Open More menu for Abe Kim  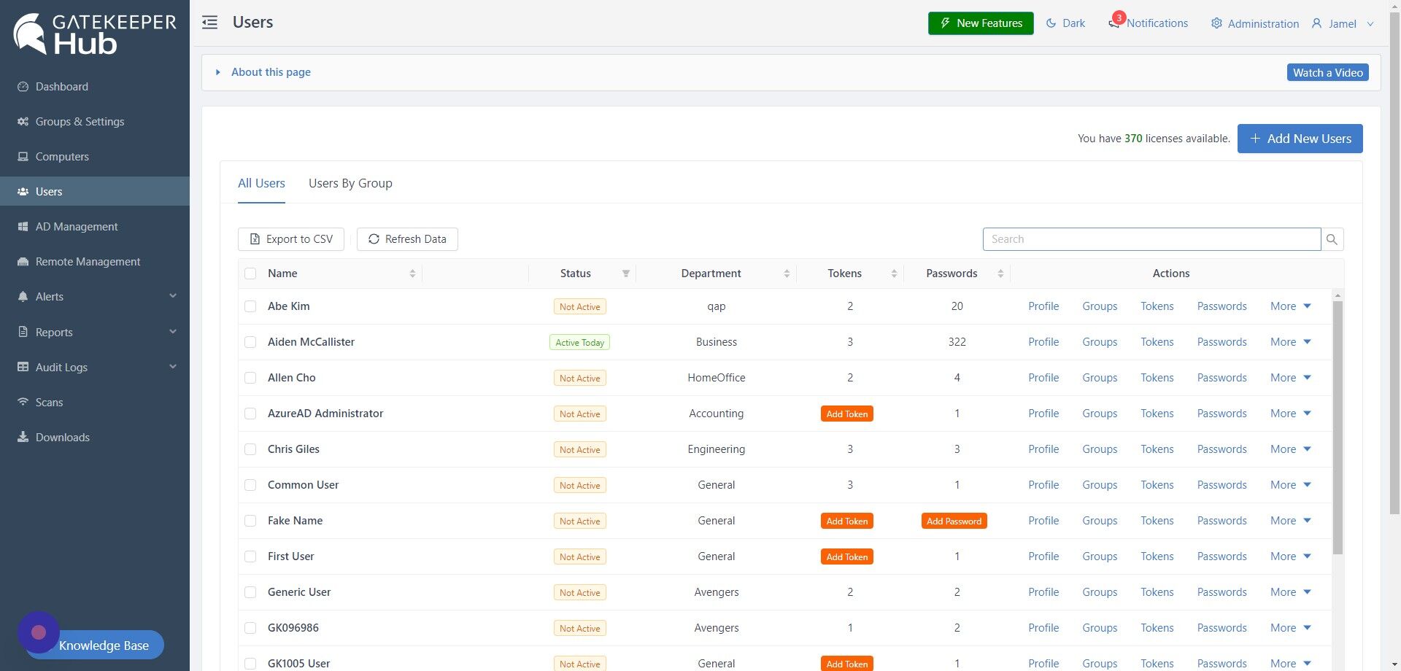[1290, 306]
